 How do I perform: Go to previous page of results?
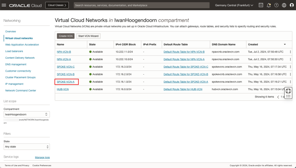click(278, 97)
